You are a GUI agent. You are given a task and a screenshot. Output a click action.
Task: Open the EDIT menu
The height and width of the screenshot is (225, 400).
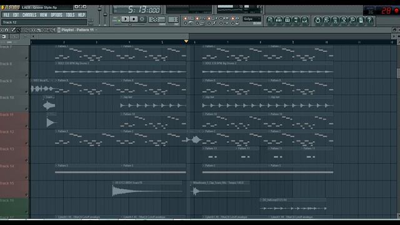point(16,15)
